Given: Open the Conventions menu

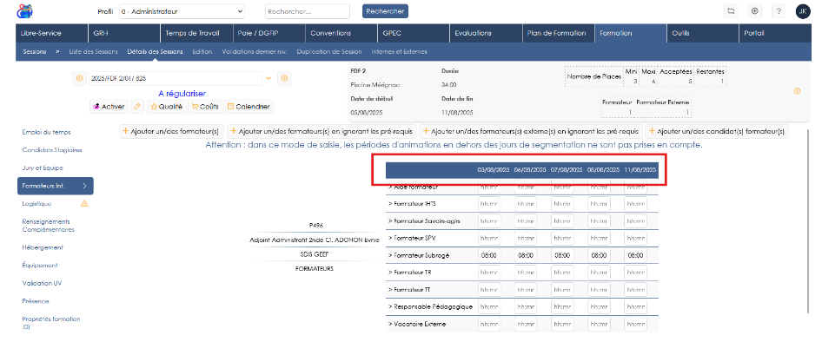Looking at the screenshot, I should coord(341,33).
